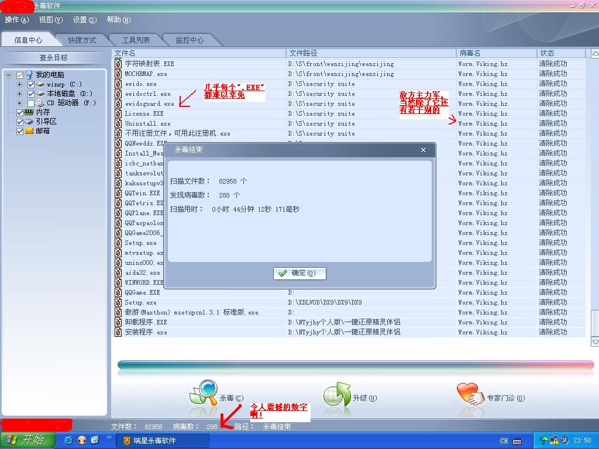
Task: Click virus file icon beside License.EXE
Action: pyautogui.click(x=118, y=113)
